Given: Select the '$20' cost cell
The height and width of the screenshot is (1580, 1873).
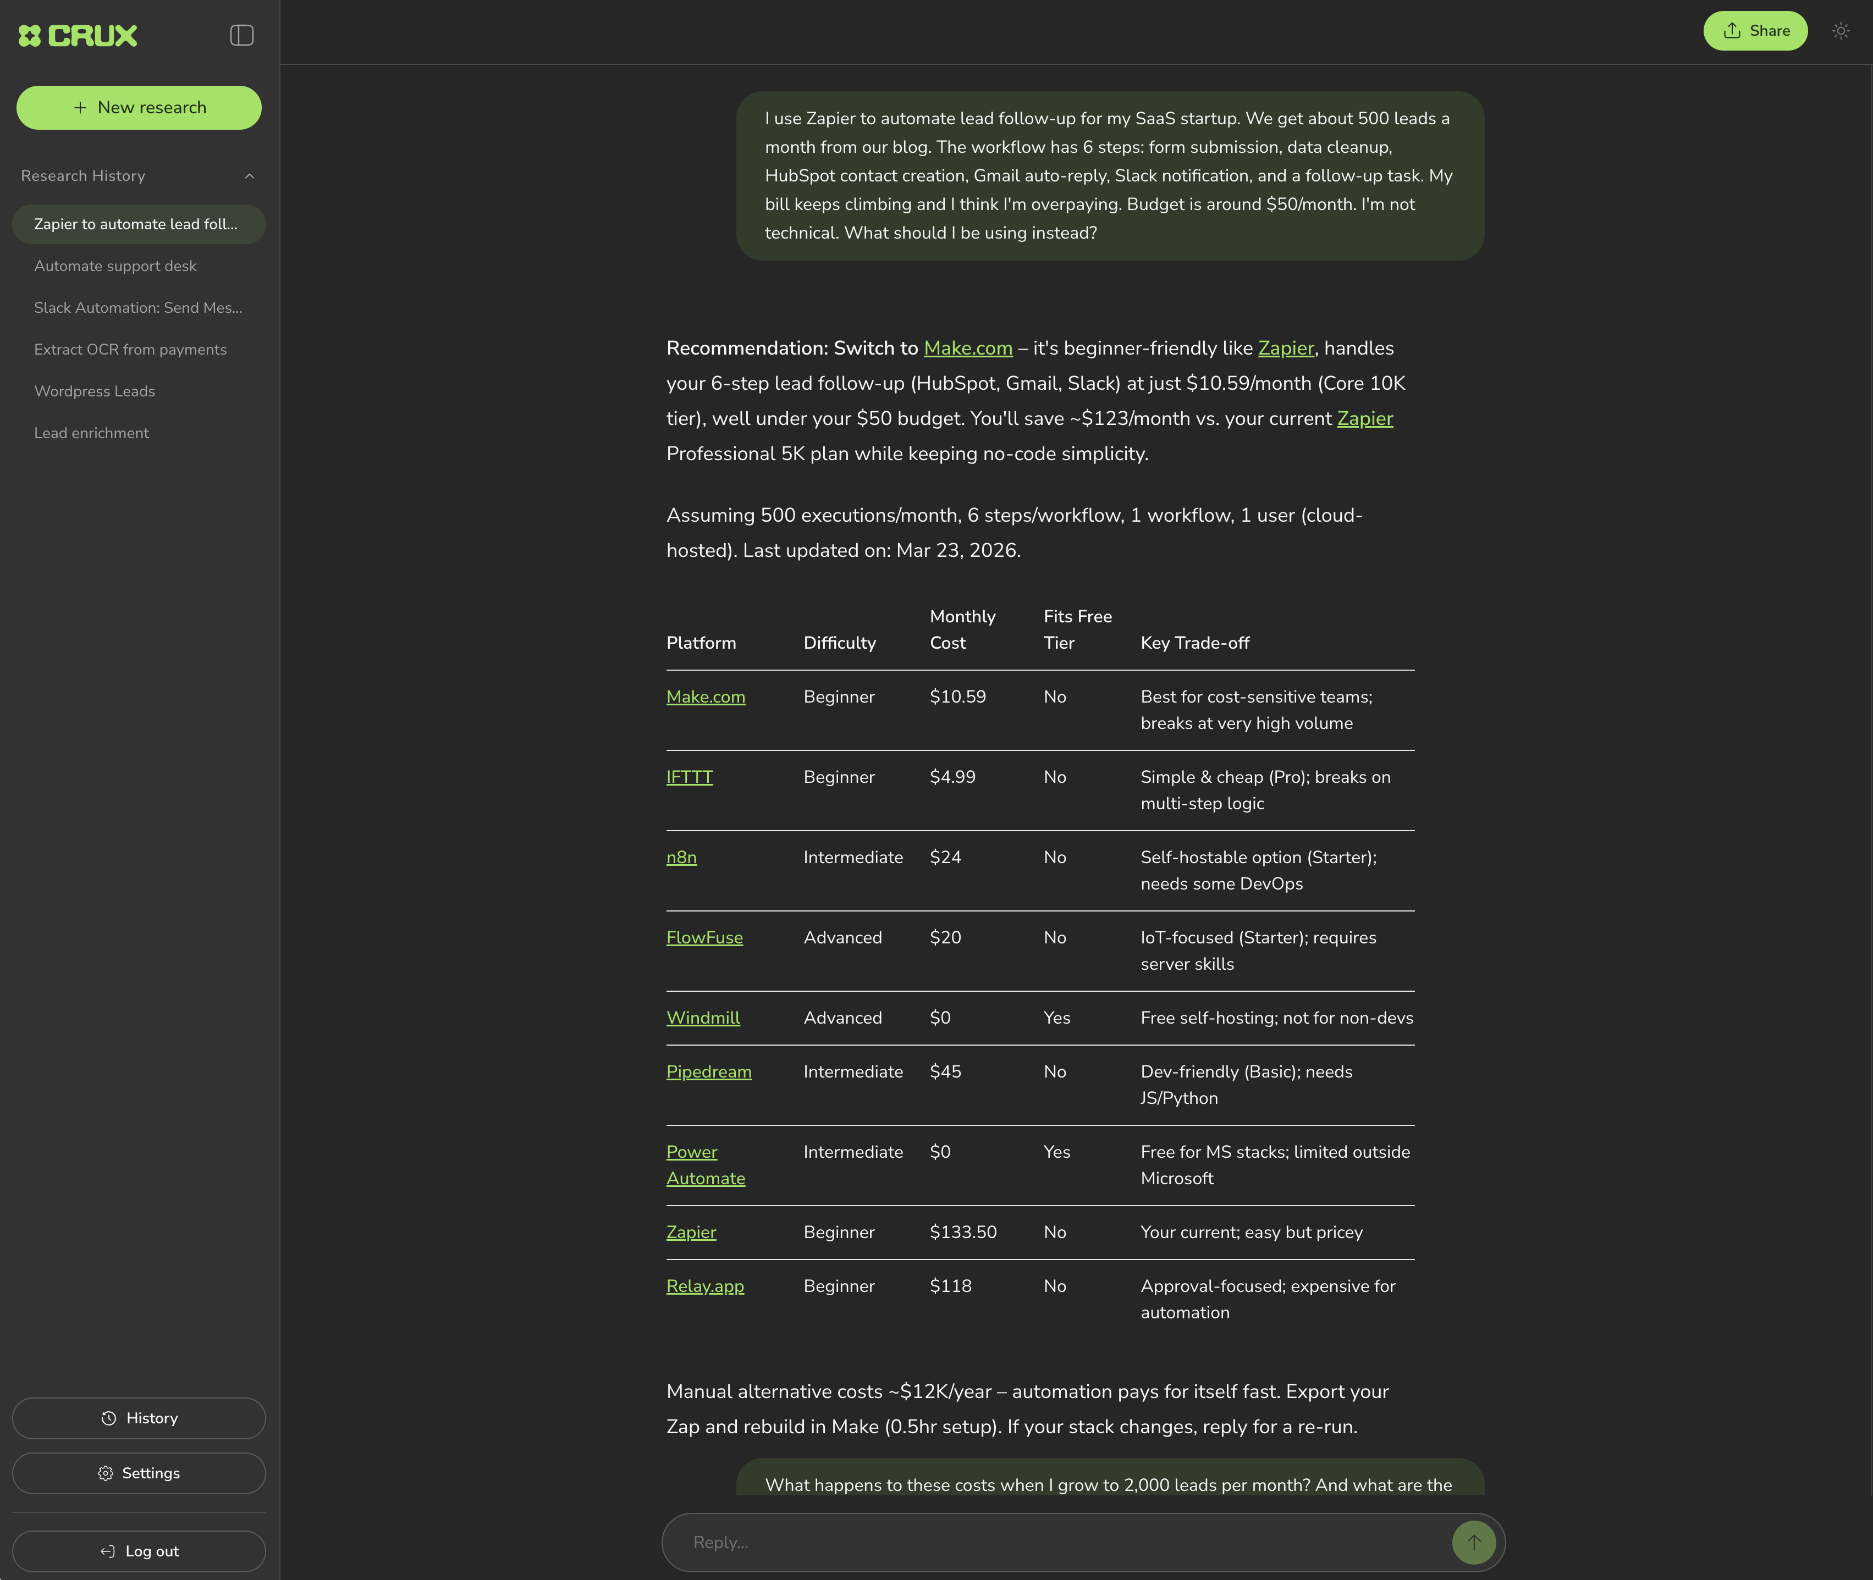Looking at the screenshot, I should point(945,938).
